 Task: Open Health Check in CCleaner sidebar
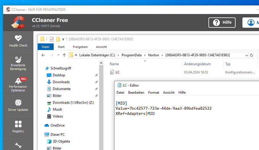(x=18, y=41)
